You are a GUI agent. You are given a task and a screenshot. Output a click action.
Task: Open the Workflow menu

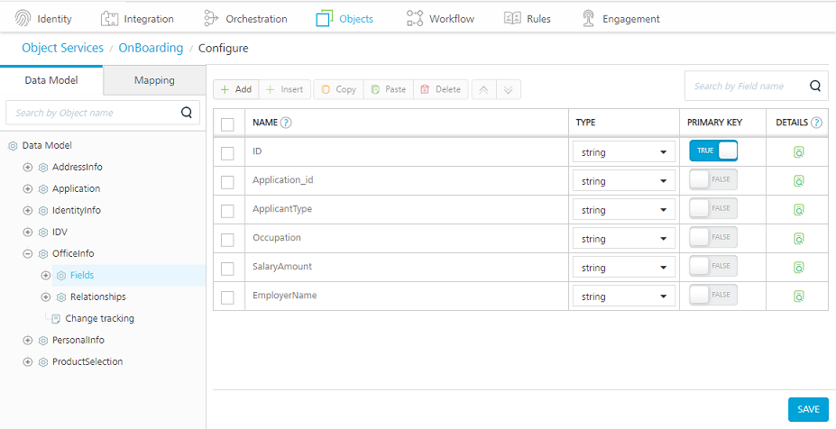click(x=440, y=18)
